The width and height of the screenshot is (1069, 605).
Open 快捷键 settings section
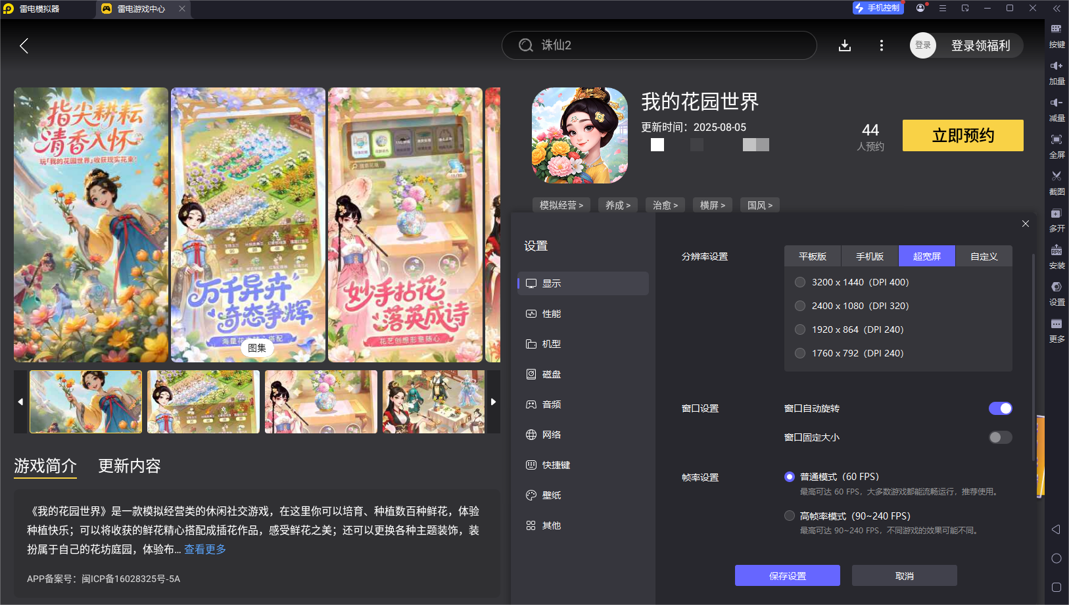(x=583, y=465)
